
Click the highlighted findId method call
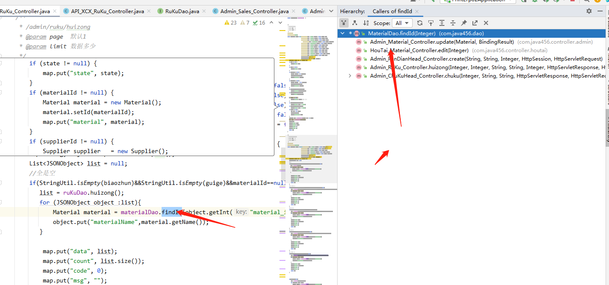[x=172, y=212]
